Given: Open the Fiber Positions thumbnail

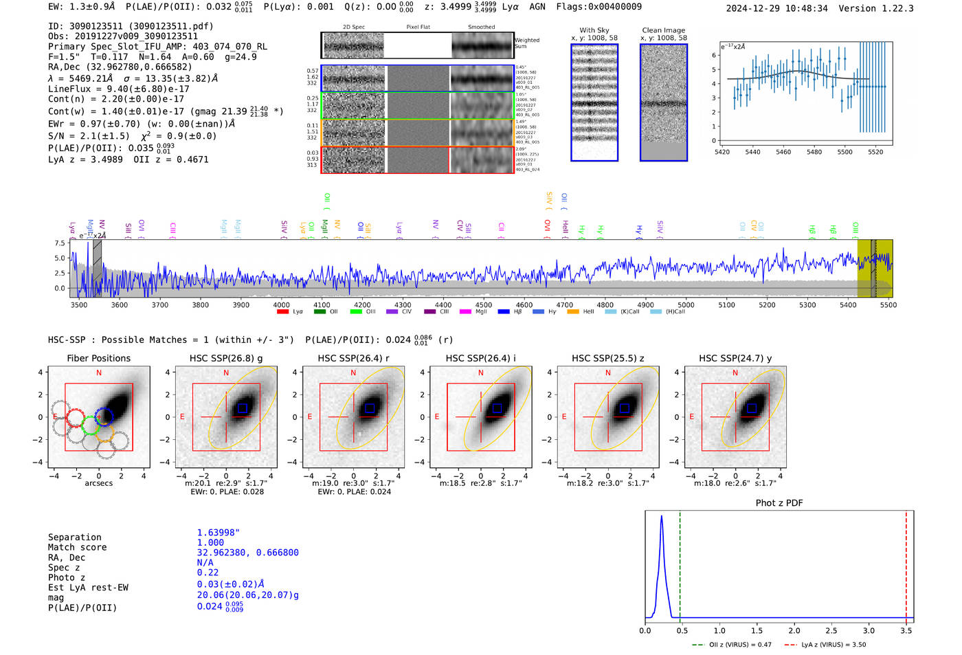Looking at the screenshot, I should click(x=99, y=417).
